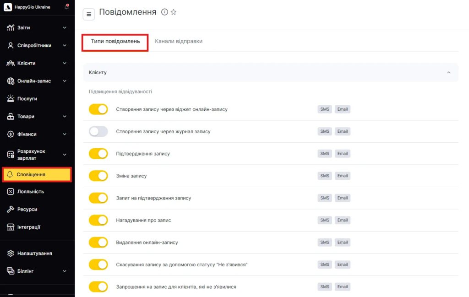Select the Типи повідомлень tab
This screenshot has height=297, width=469.
point(115,42)
